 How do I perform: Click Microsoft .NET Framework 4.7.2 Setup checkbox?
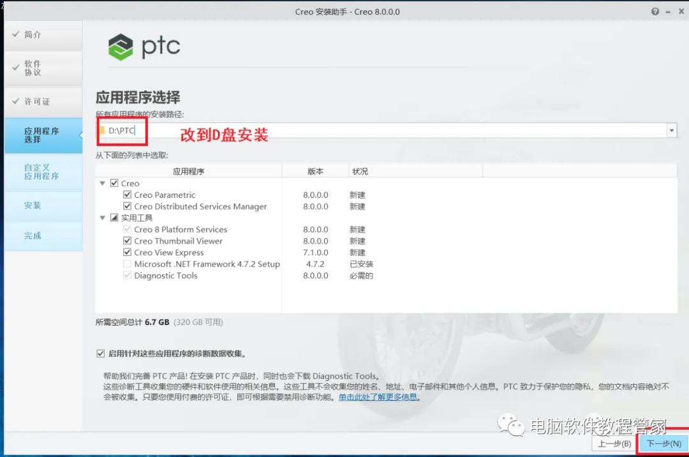point(128,264)
